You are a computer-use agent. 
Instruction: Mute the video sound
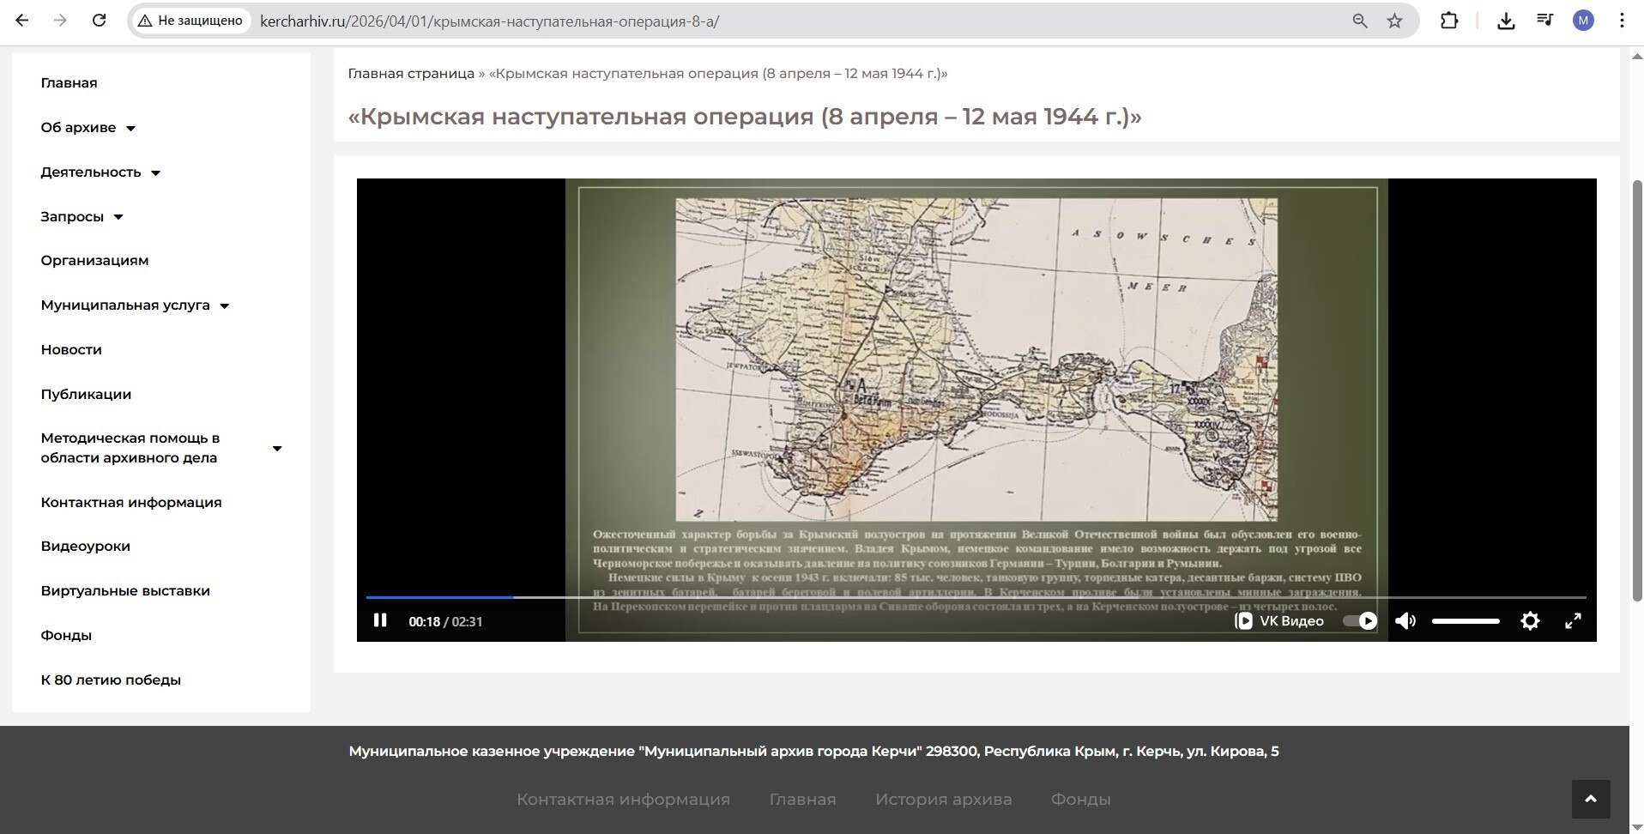1405,620
